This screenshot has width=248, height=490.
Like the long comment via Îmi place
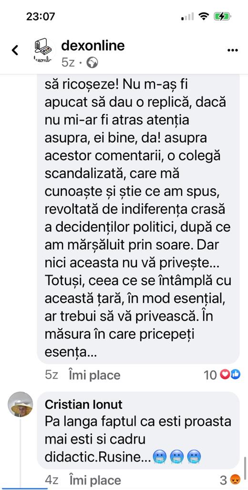(x=95, y=375)
